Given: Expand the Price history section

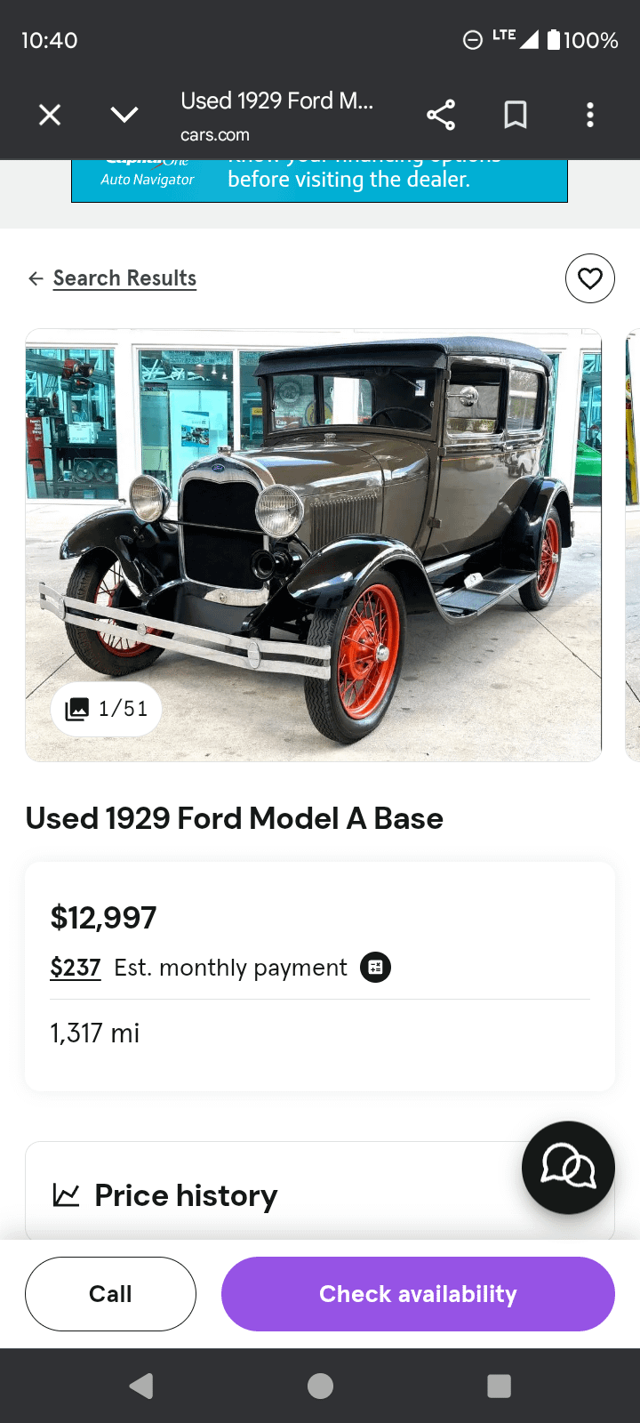Looking at the screenshot, I should coord(187,1195).
